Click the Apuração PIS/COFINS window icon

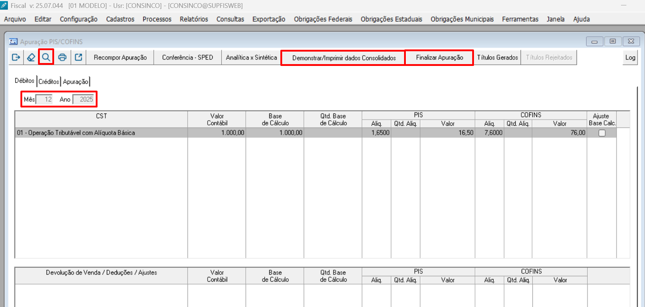pyautogui.click(x=13, y=42)
